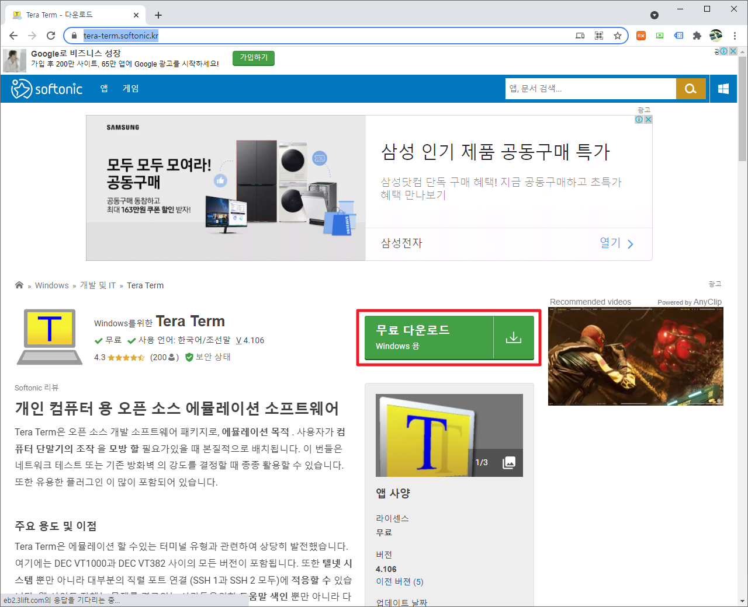Click the Tera Term app icon
This screenshot has width=748, height=607.
(50, 337)
